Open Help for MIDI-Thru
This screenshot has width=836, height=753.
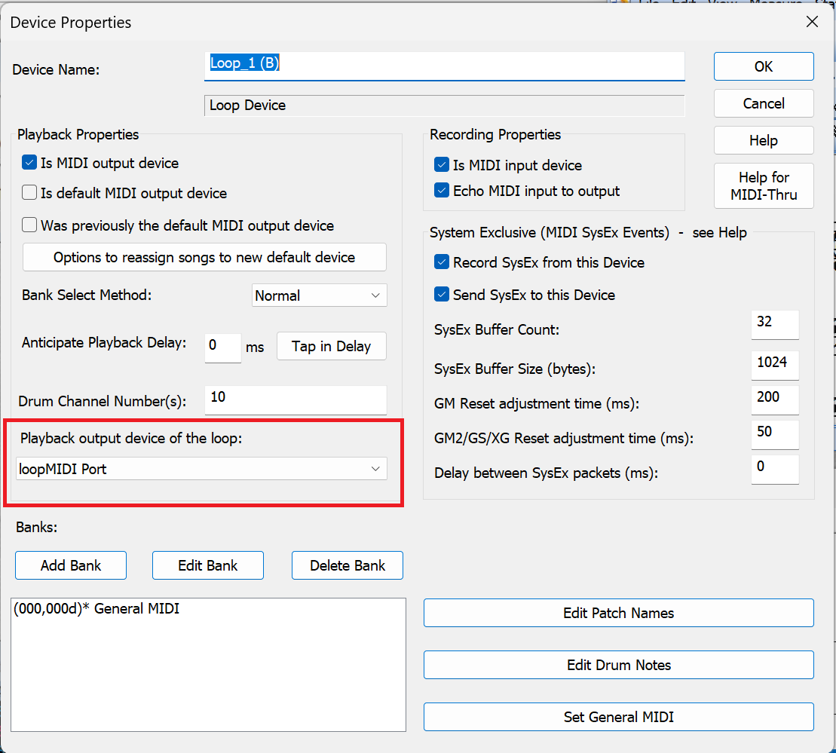point(764,185)
